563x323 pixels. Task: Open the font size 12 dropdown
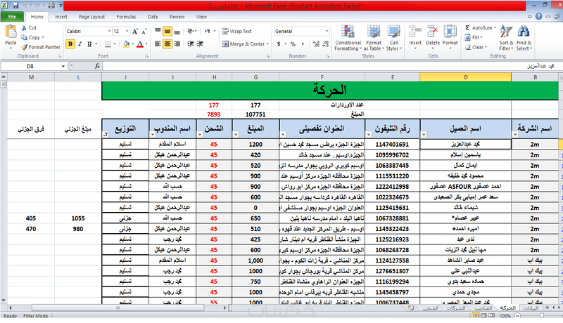127,32
